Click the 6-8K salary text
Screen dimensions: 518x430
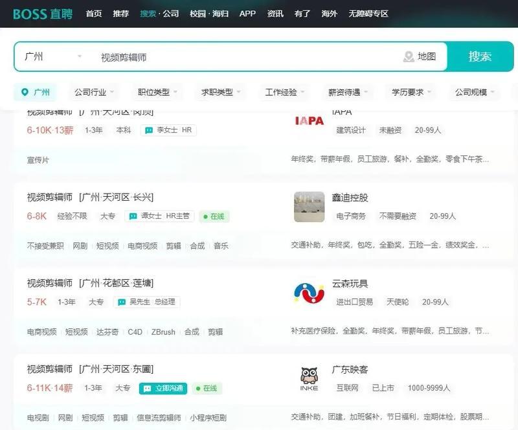(37, 216)
